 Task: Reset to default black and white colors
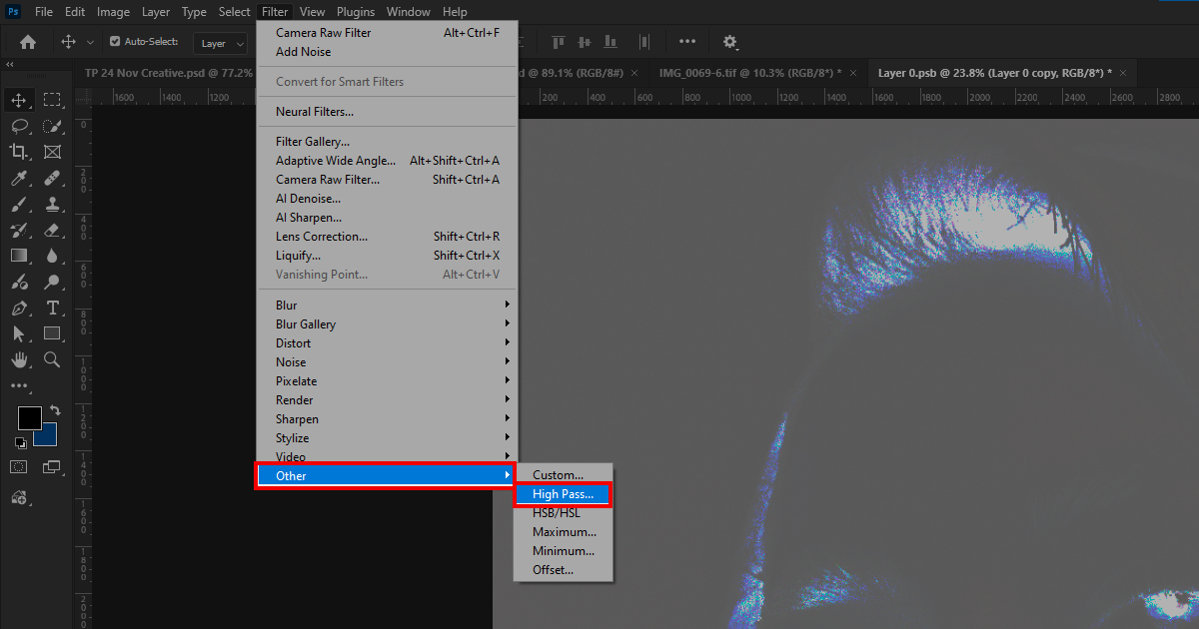tap(20, 442)
